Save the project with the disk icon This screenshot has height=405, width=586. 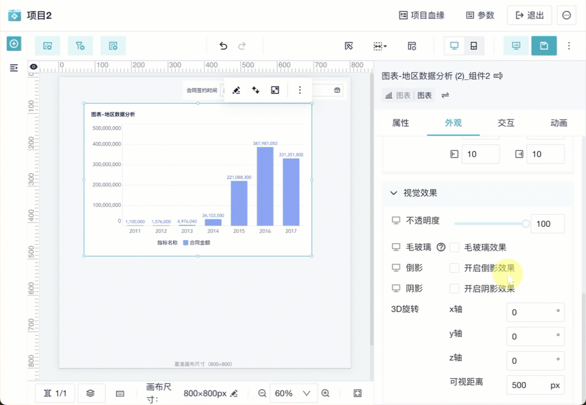click(x=544, y=45)
